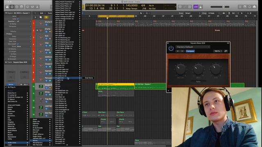Open plugin view size 100% dropdown
This screenshot has width=262, height=147.
(218, 51)
